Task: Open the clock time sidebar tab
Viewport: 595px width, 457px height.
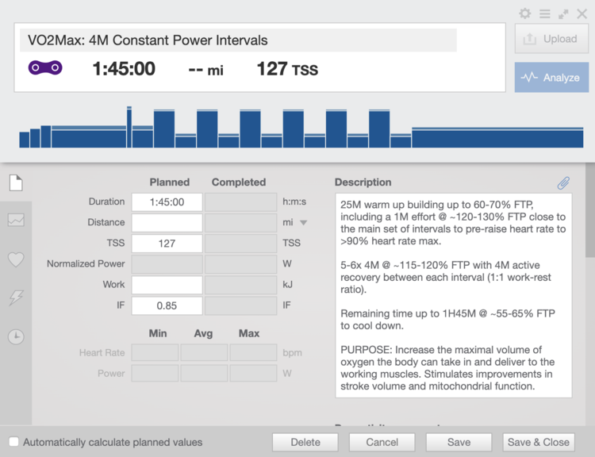Action: [16, 336]
